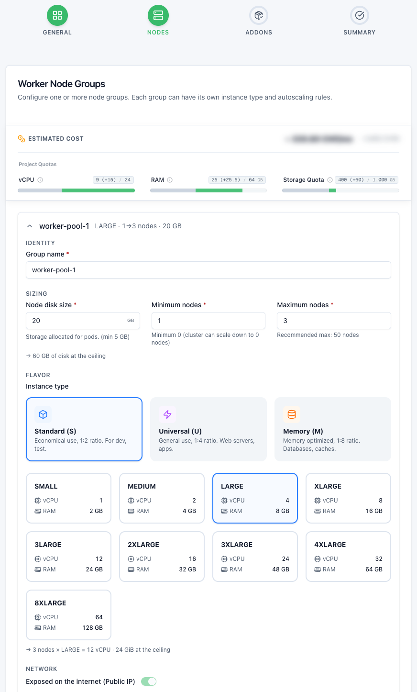The height and width of the screenshot is (692, 417).
Task: Show info for vCPU quota
Action: click(40, 180)
